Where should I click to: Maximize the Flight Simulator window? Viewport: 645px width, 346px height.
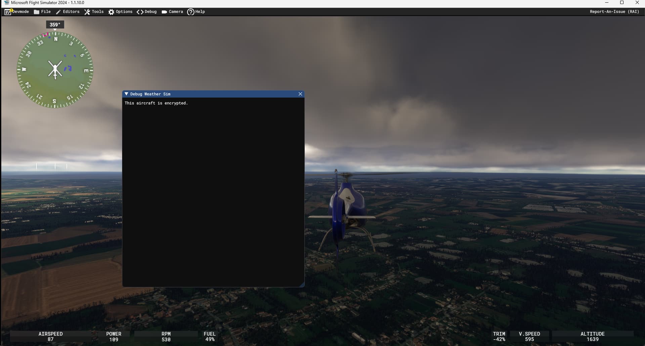[622, 3]
